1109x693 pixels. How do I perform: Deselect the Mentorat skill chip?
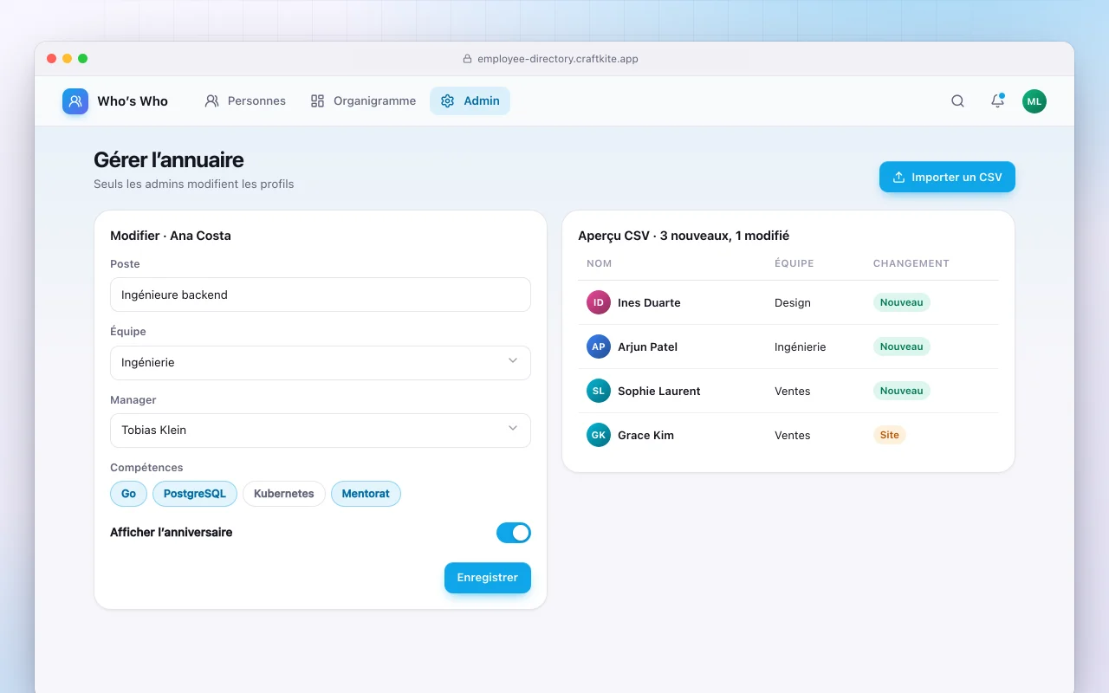[x=366, y=494]
